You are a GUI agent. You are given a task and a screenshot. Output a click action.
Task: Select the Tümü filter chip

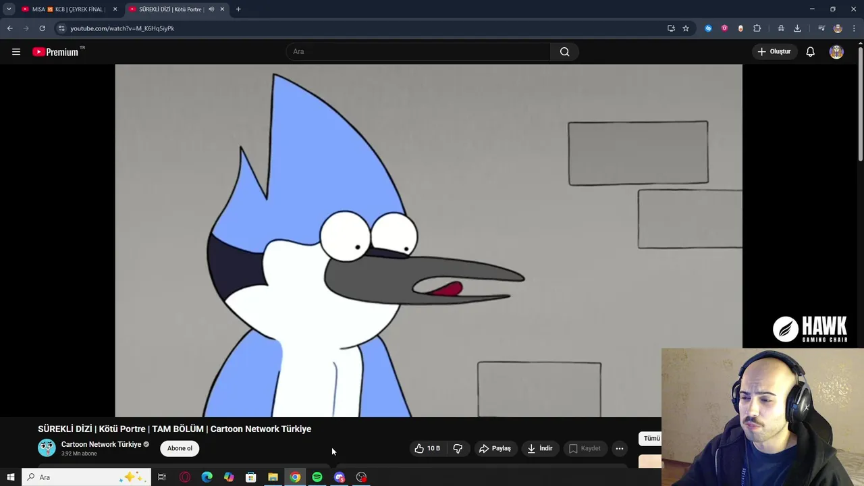(x=651, y=439)
